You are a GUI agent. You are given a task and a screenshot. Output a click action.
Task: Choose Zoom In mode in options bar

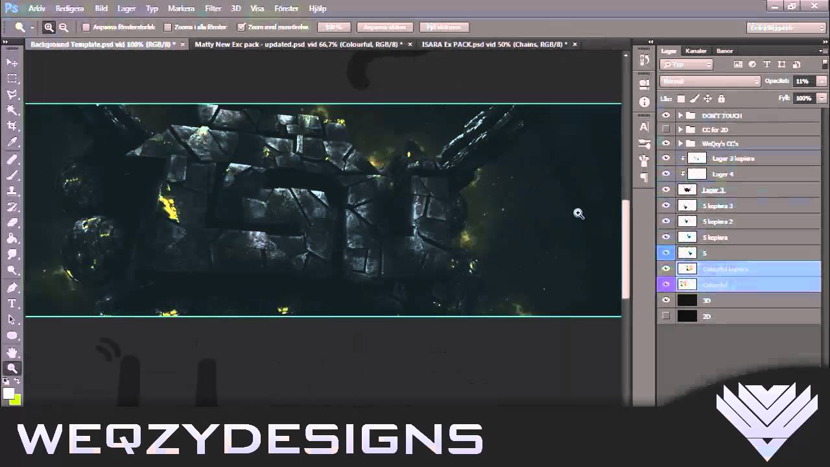[49, 27]
